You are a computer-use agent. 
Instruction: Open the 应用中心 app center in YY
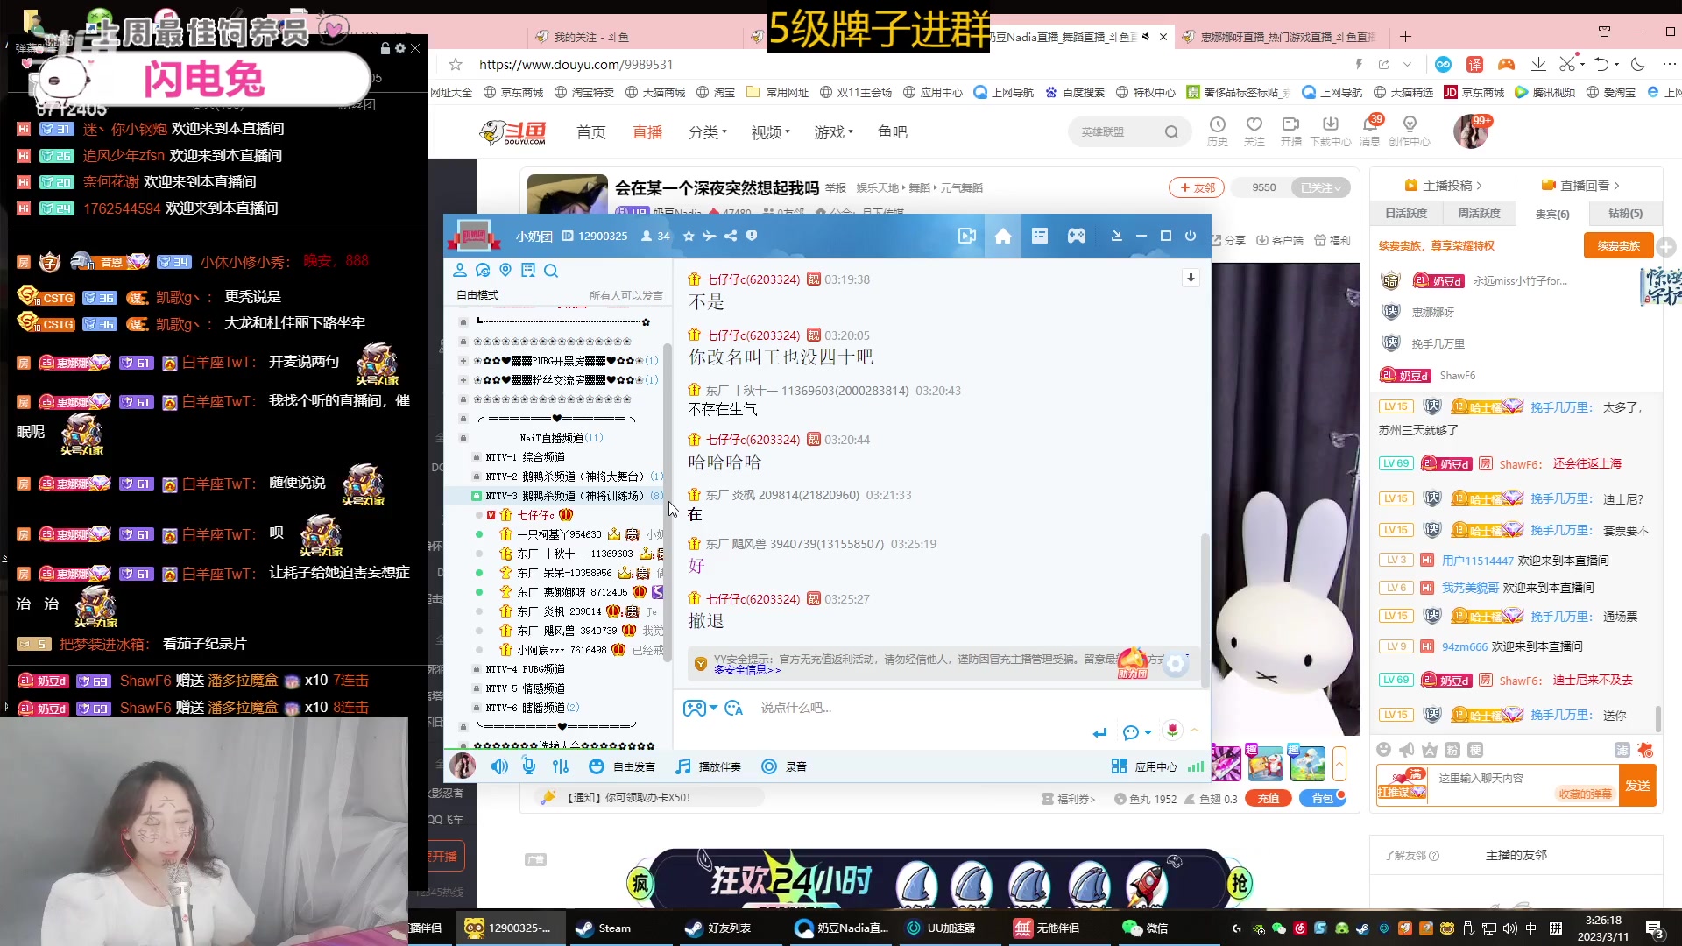pyautogui.click(x=1155, y=766)
